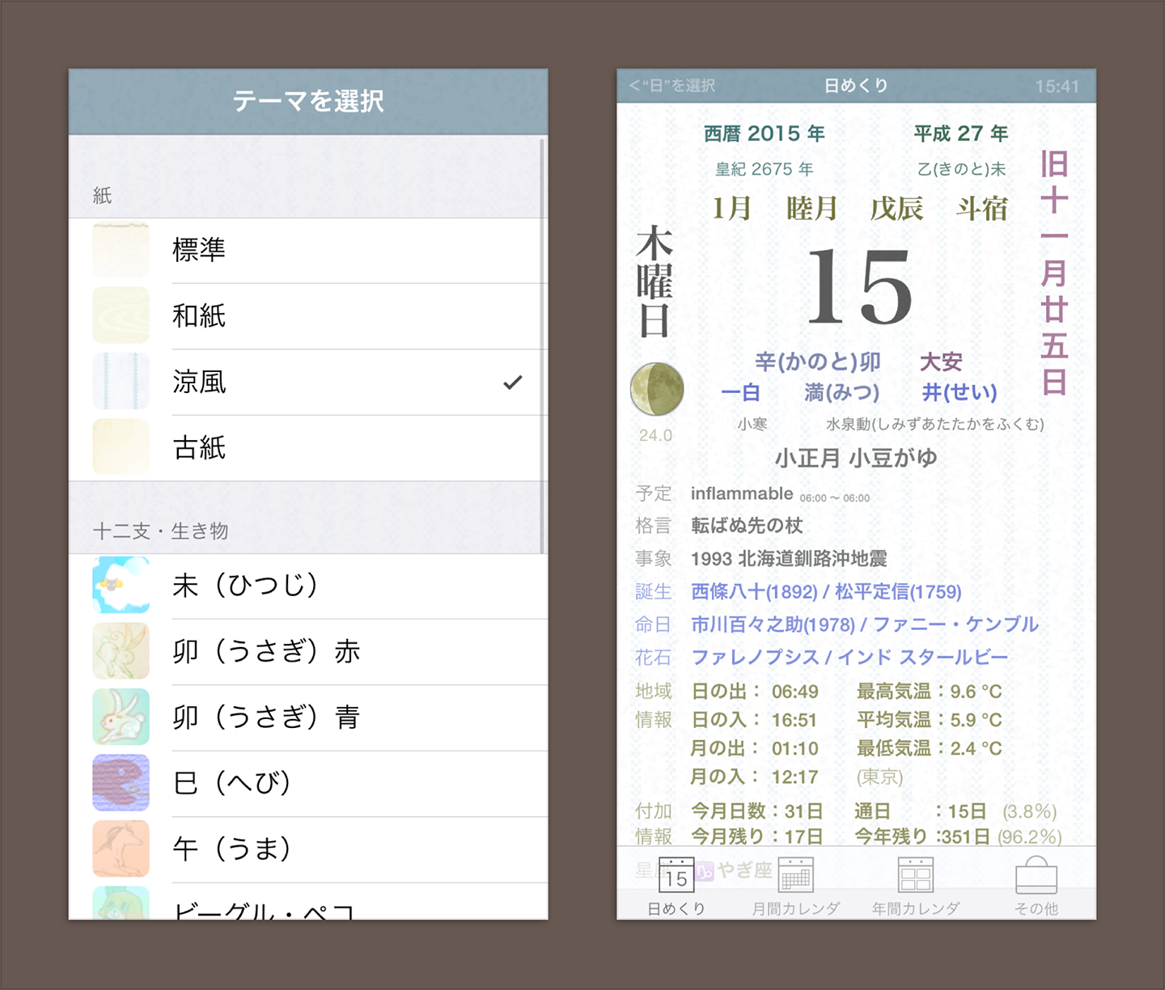Tap the 命日 label link
This screenshot has height=990, width=1165.
[654, 624]
